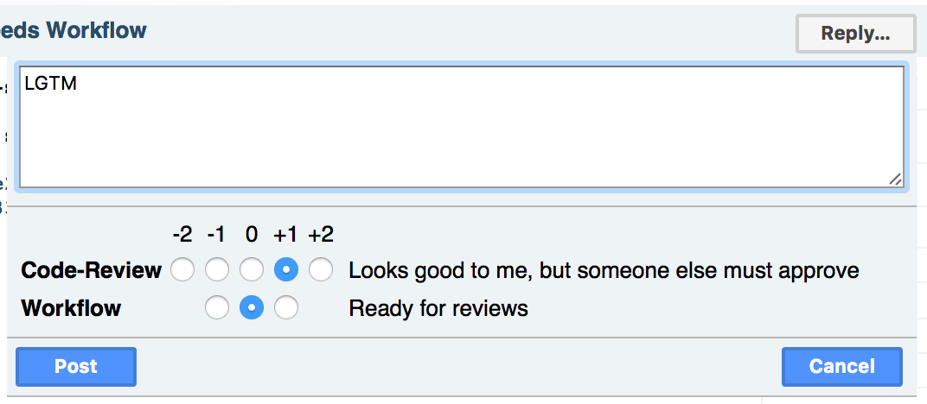Click the Code-Review row label

coord(91,271)
